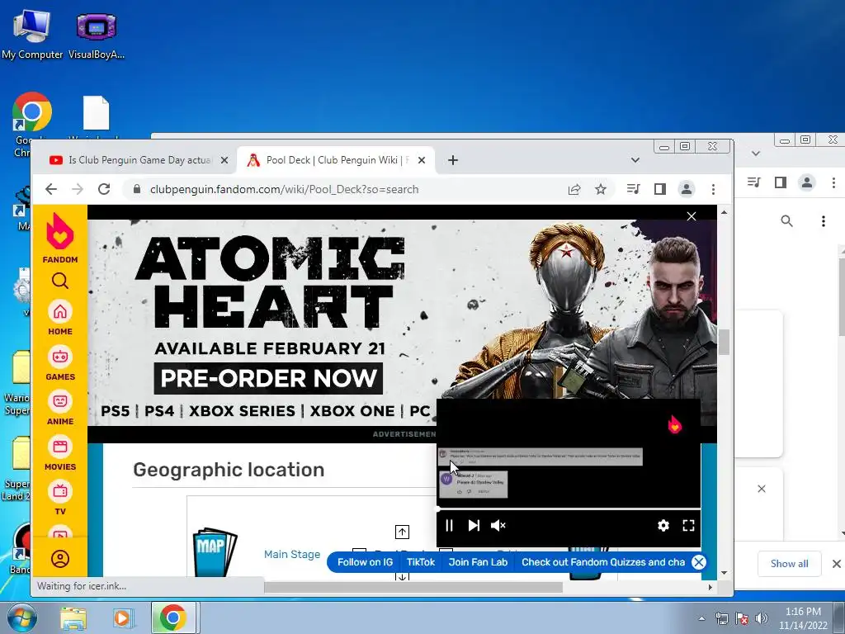Screen dimensions: 845x634
Task: Expand tab search dropdown in front Chrome
Action: [635, 160]
